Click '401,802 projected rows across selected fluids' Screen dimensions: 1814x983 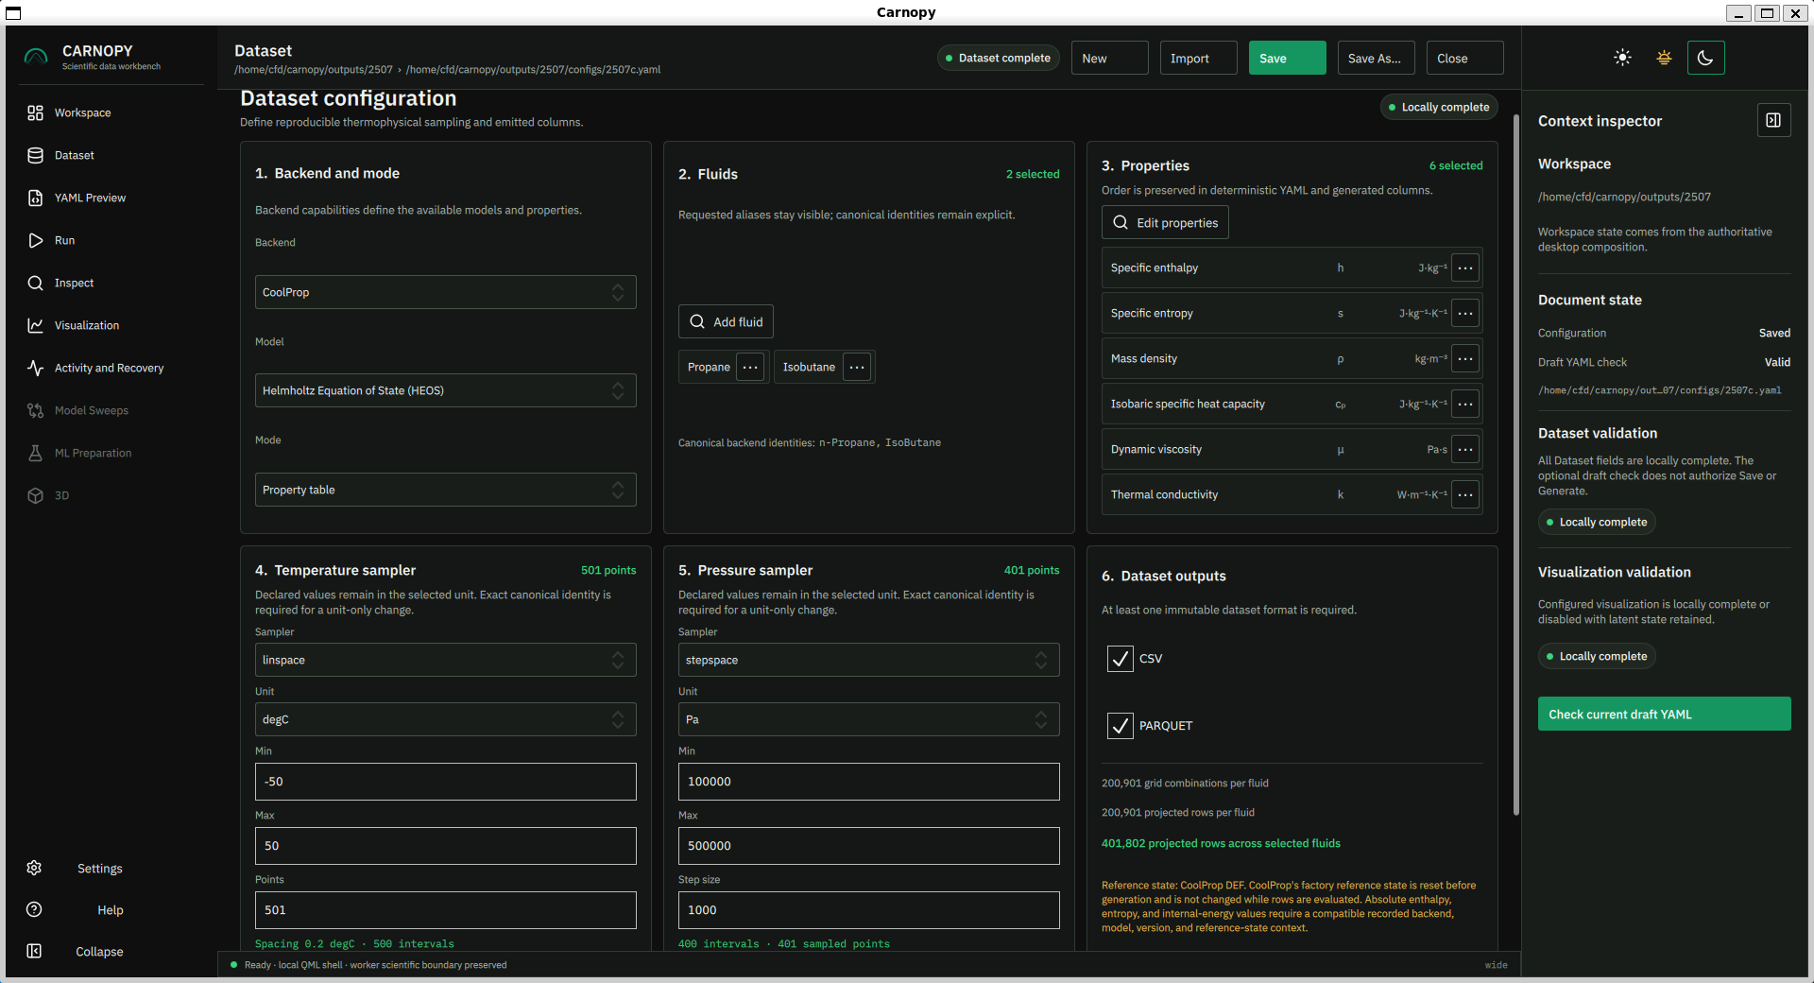(x=1221, y=843)
